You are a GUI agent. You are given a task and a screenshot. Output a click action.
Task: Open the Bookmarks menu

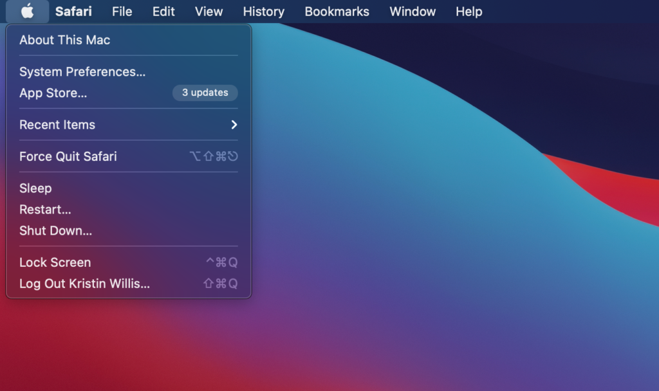pos(337,12)
